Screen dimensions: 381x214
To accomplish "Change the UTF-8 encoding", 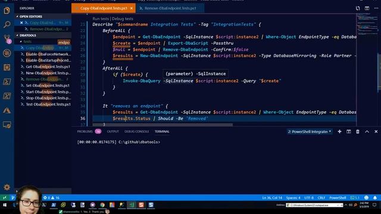I will coord(309,198).
